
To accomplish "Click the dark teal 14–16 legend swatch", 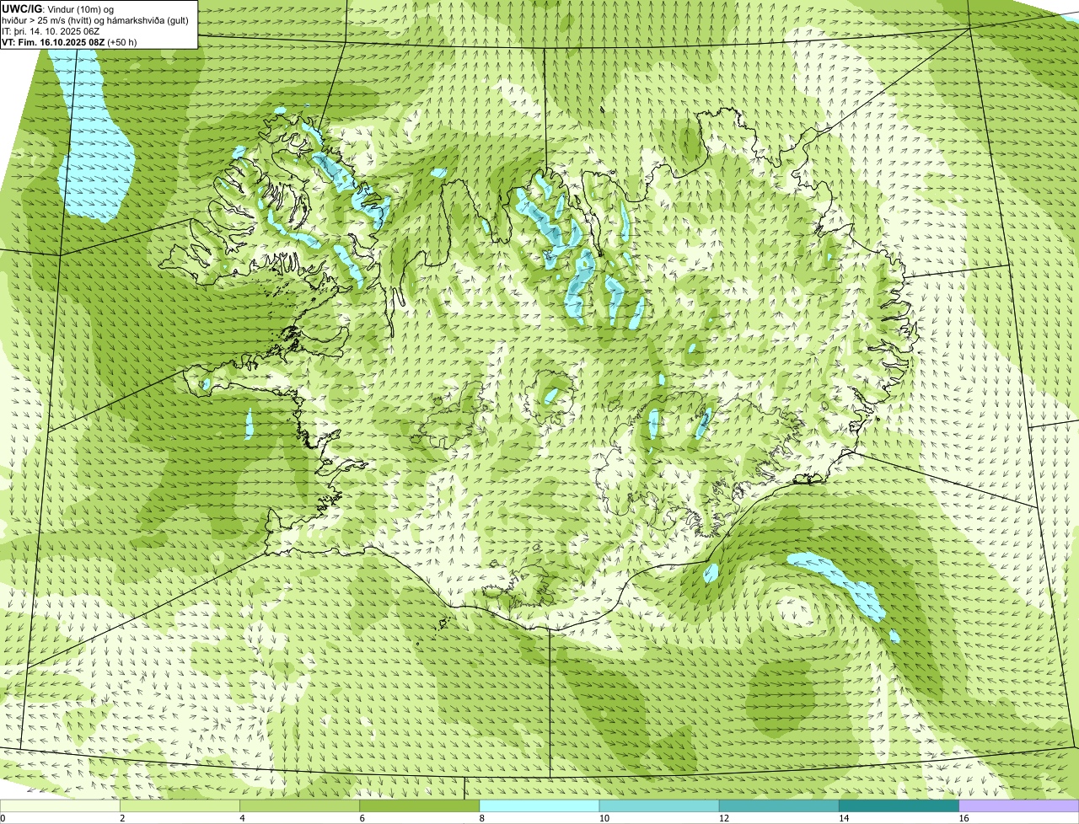I will click(899, 806).
